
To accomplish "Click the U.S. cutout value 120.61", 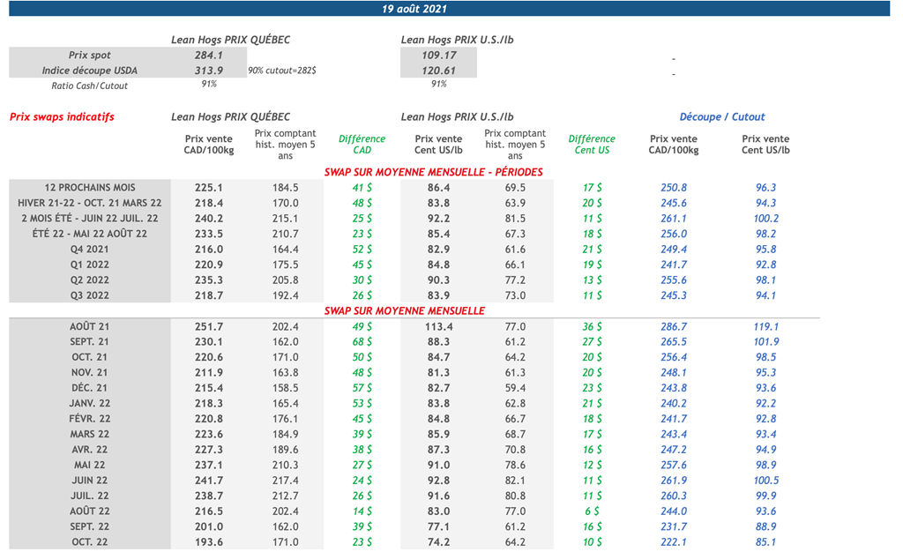I will pos(438,71).
